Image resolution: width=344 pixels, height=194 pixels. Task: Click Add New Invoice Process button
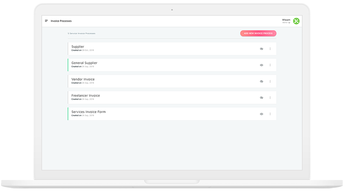coord(258,33)
